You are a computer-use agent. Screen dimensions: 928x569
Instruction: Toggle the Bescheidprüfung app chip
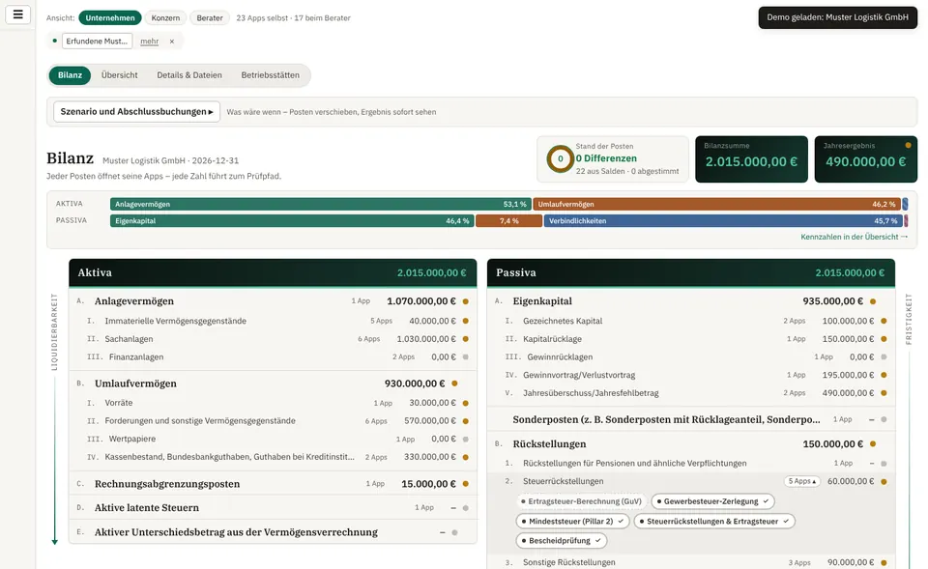point(561,541)
